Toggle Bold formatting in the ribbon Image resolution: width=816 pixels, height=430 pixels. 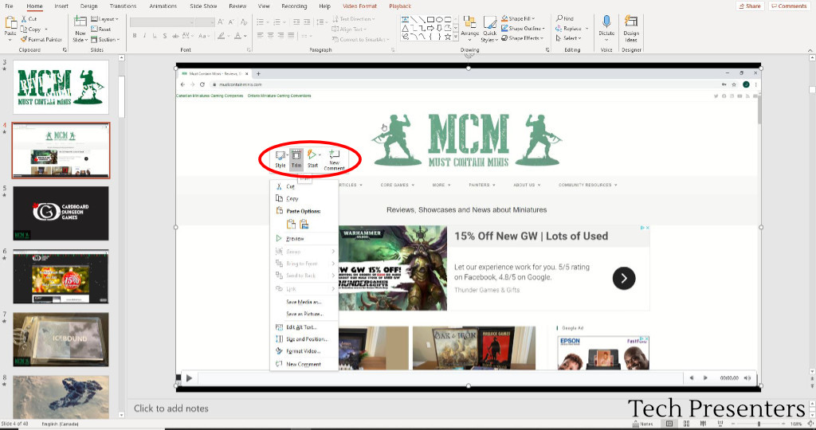click(x=135, y=36)
